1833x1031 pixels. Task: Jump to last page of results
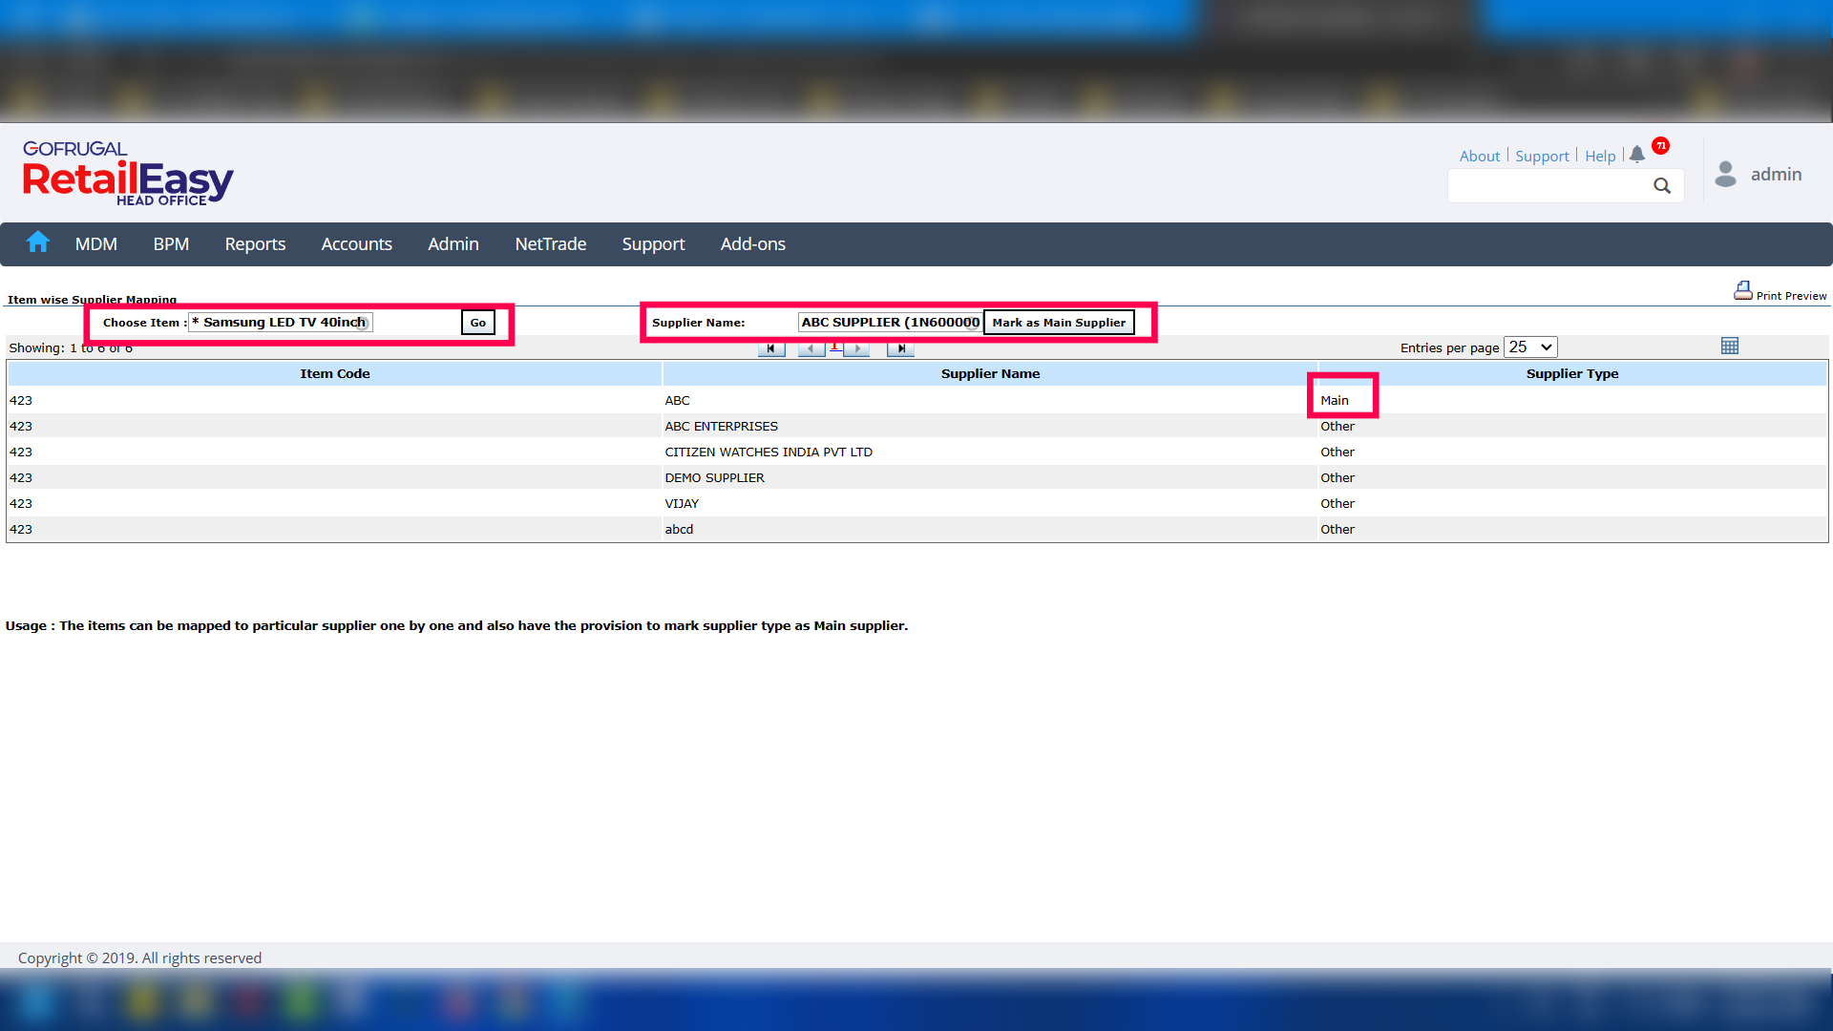coord(900,349)
